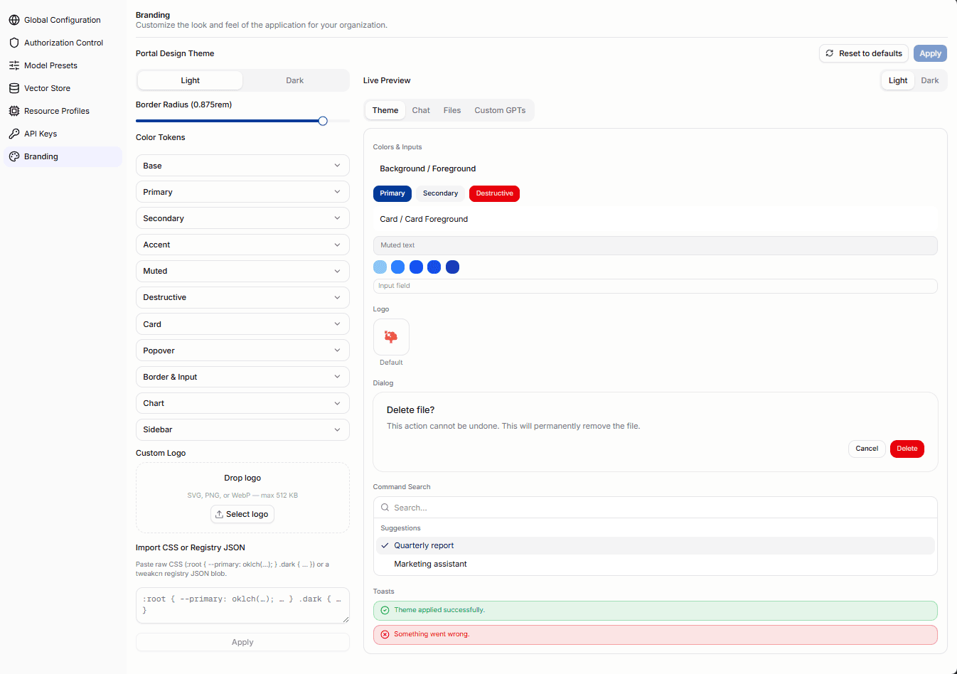Go to Resource Profiles page
The height and width of the screenshot is (674, 957).
click(x=63, y=111)
